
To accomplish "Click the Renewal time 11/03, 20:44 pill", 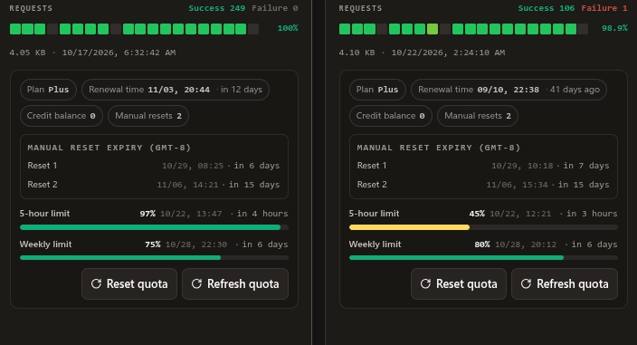I will [176, 90].
